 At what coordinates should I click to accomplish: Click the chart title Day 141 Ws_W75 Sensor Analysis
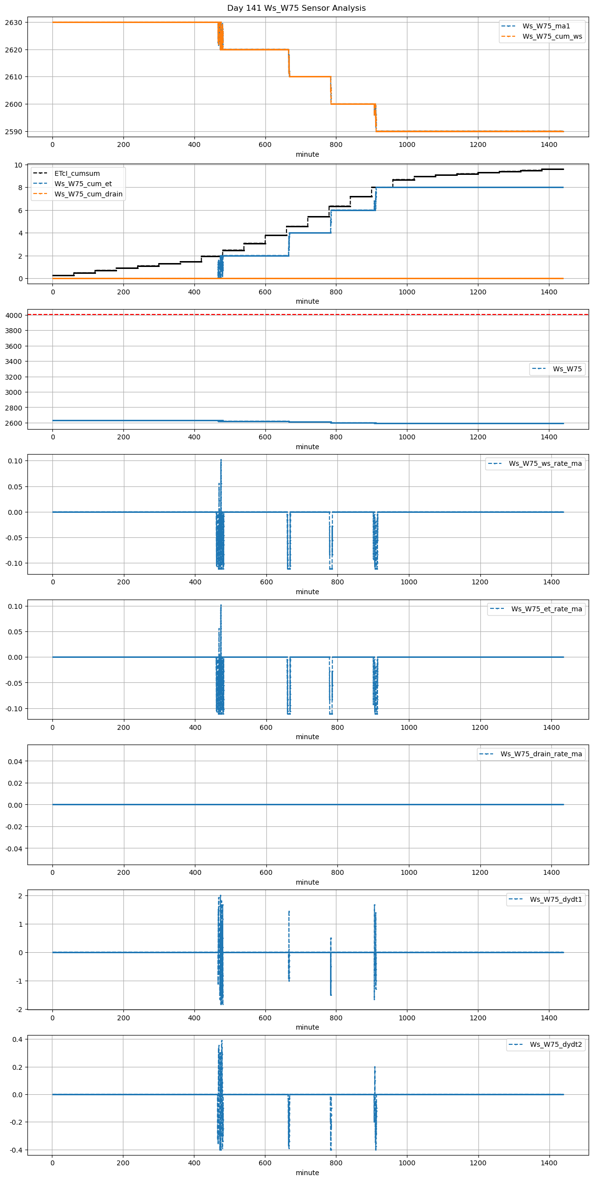click(x=296, y=8)
